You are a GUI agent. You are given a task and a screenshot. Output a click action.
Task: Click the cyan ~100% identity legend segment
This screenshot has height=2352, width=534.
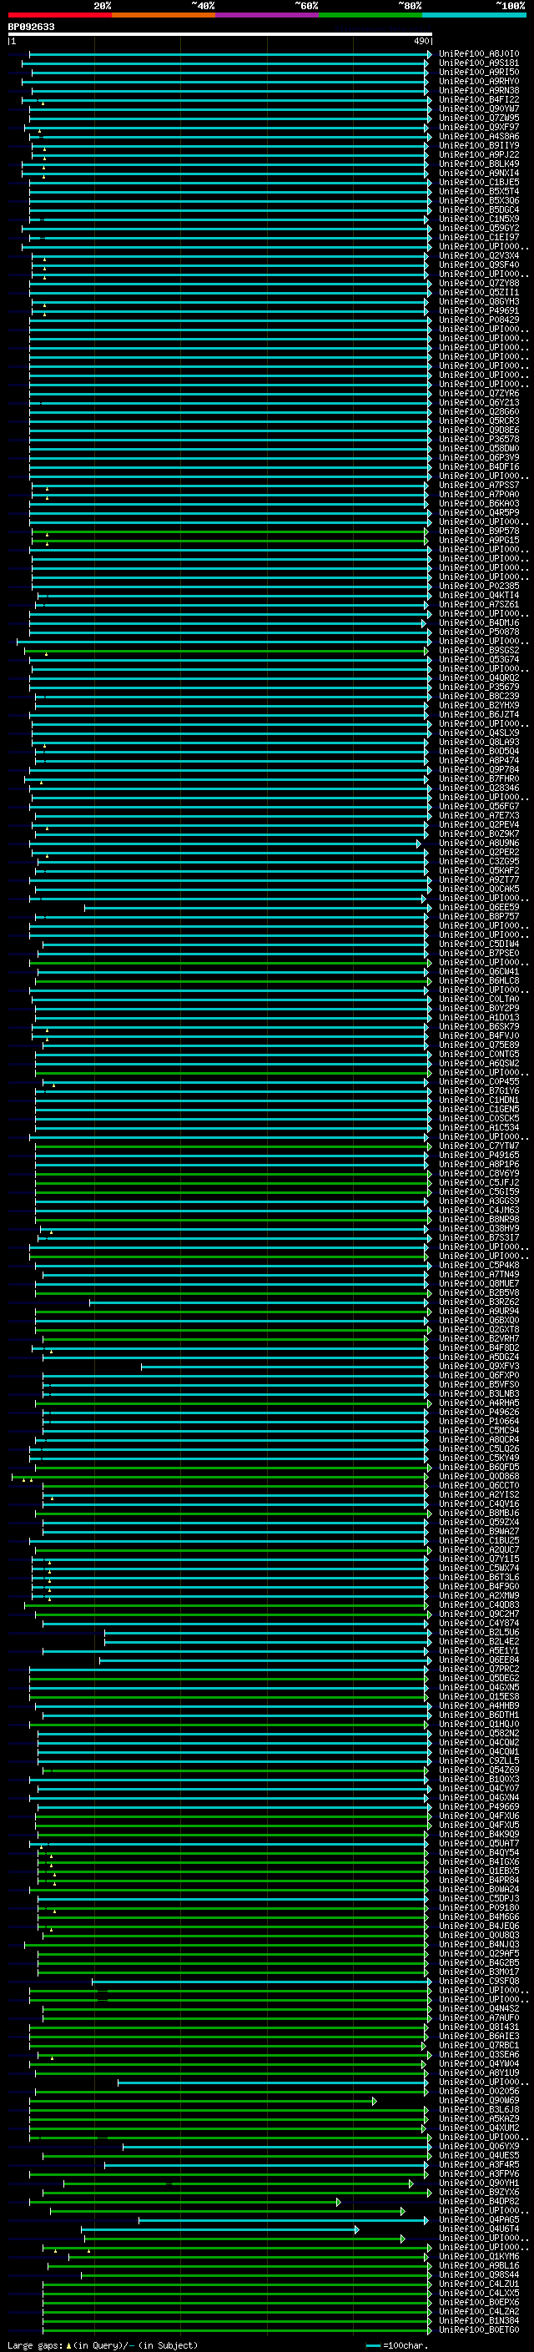[475, 15]
